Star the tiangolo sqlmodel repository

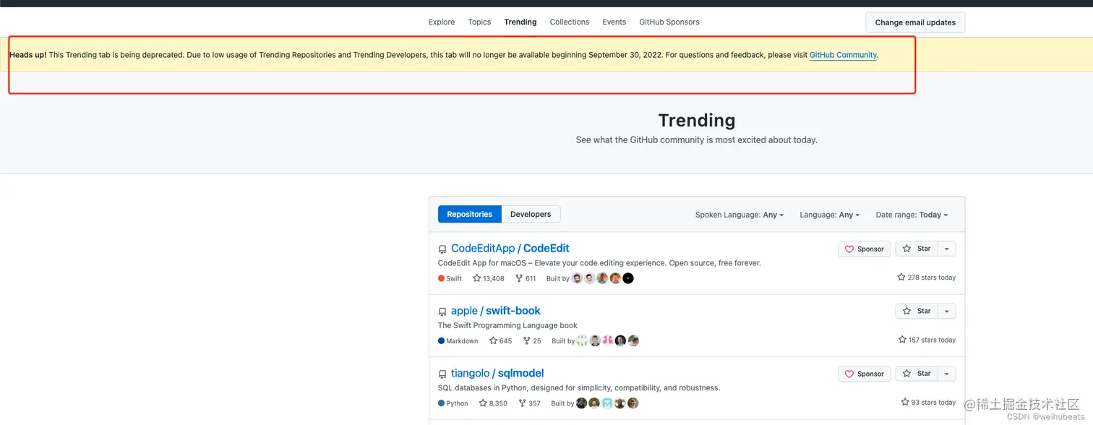pos(917,374)
